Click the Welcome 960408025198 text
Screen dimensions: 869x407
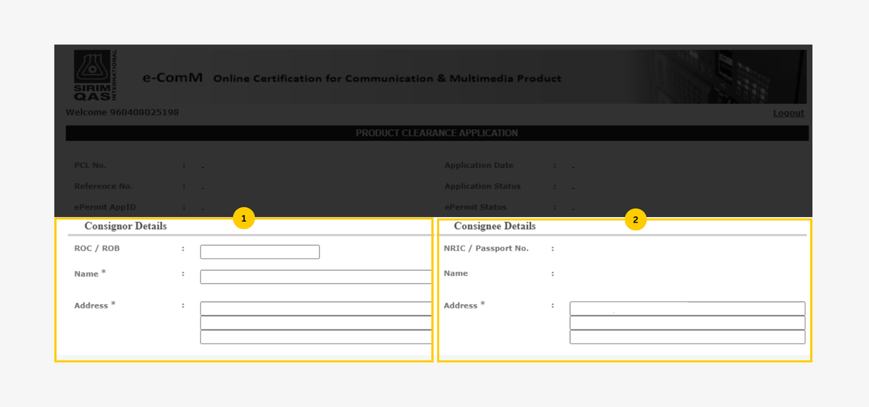point(122,112)
